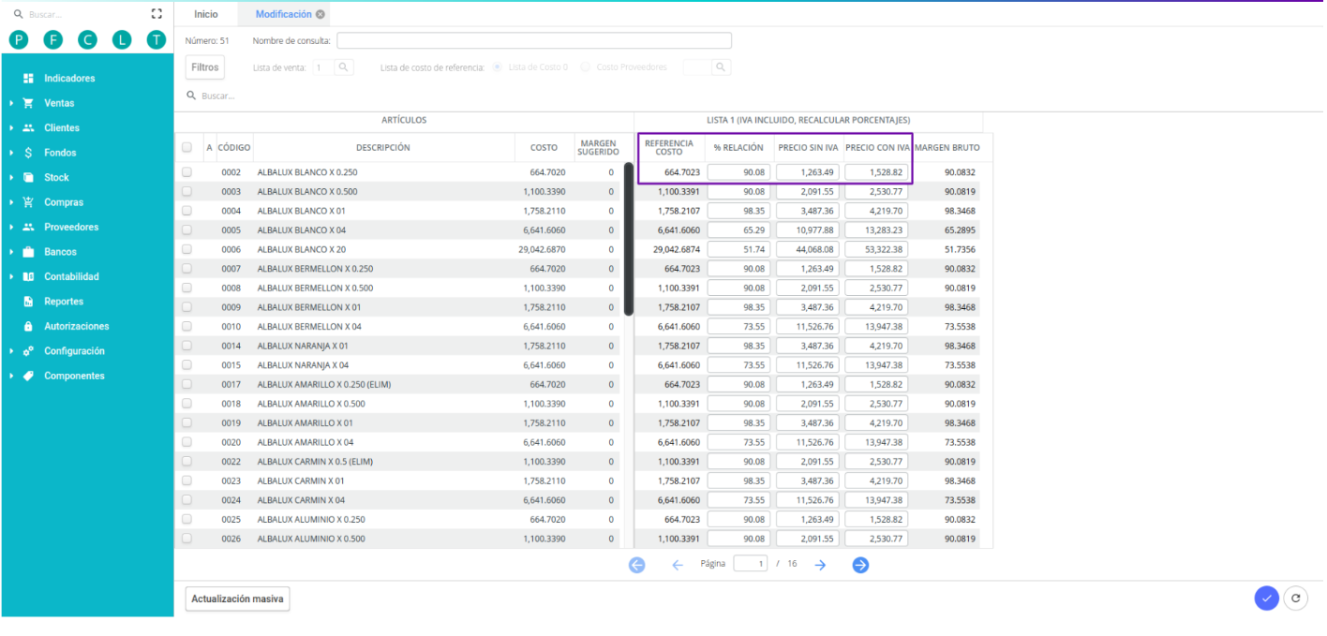Check the box for ALBALUX BLANCO X 0.250

(186, 172)
